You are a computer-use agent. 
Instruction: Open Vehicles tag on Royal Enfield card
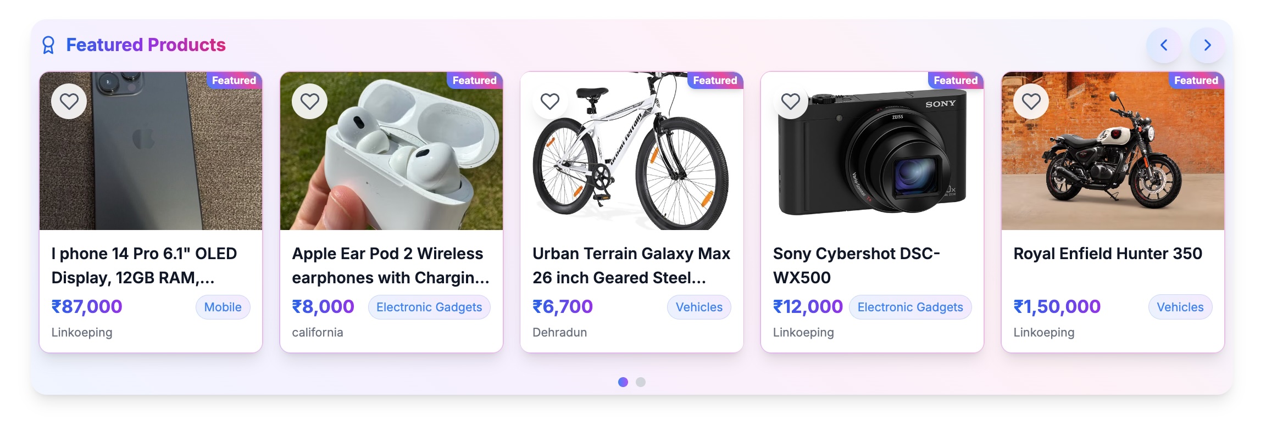1180,307
